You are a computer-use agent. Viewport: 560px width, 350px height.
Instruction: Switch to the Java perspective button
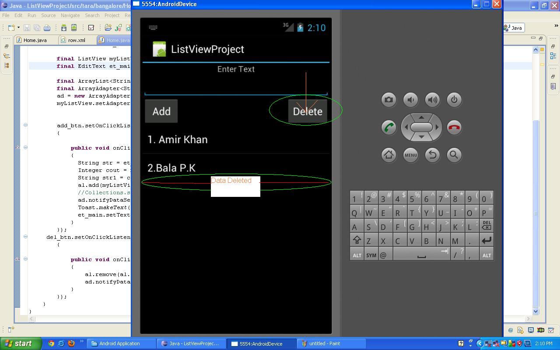pos(513,28)
